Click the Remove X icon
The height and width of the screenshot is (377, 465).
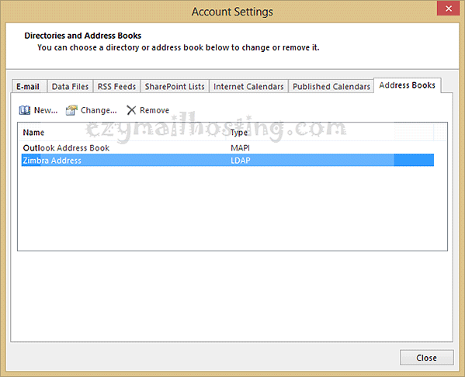tap(131, 110)
